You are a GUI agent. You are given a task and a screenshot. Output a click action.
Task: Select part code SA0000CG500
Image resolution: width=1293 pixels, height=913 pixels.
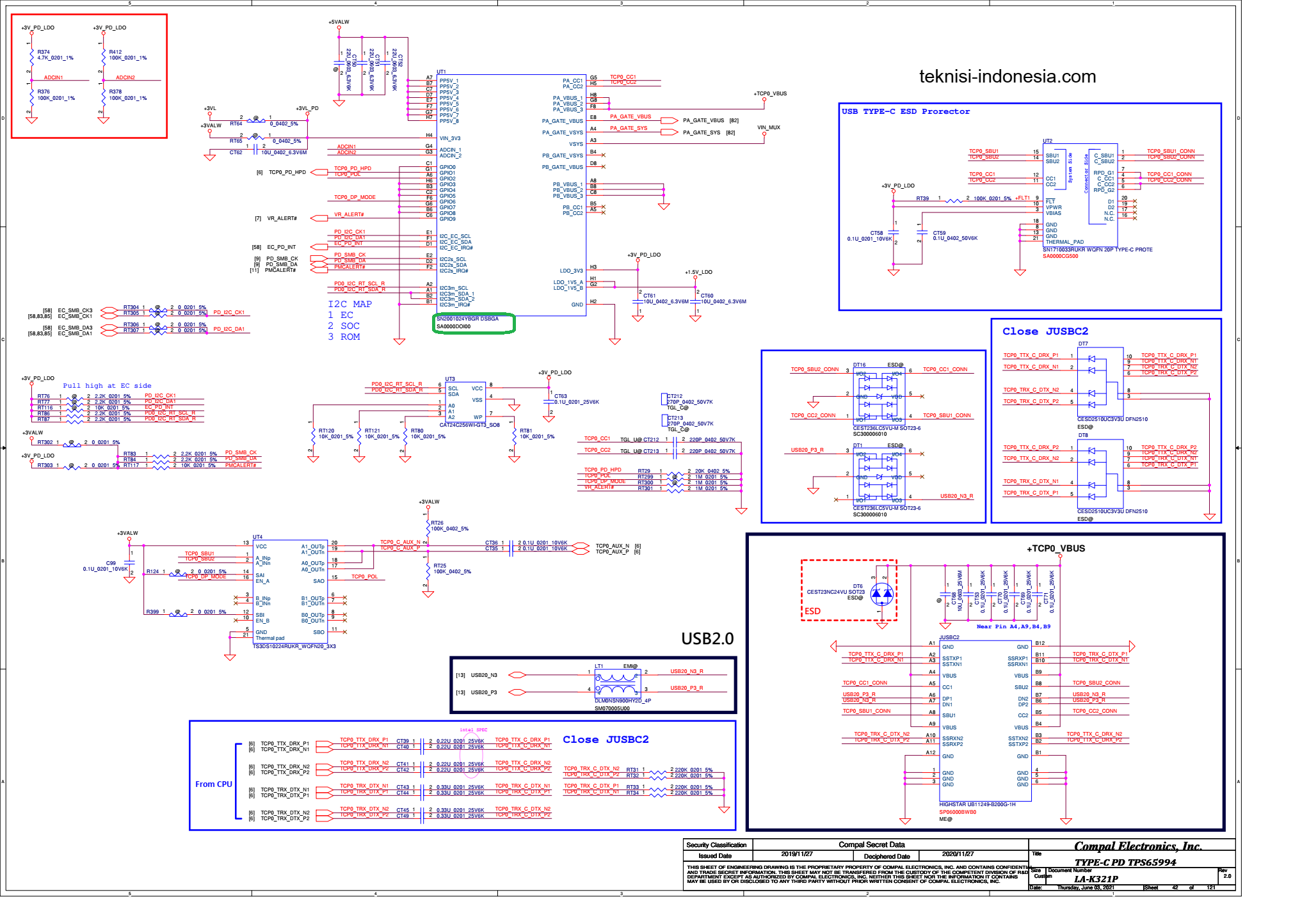1060,257
